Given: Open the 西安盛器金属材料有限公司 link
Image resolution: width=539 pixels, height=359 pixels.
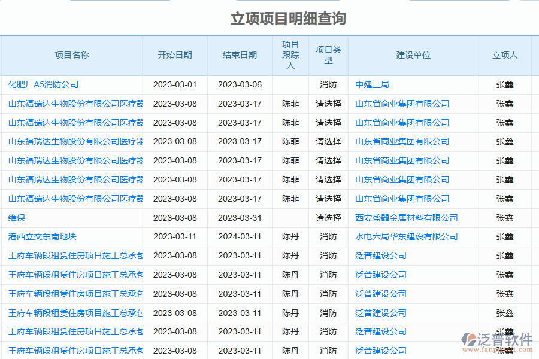Looking at the screenshot, I should (x=405, y=218).
